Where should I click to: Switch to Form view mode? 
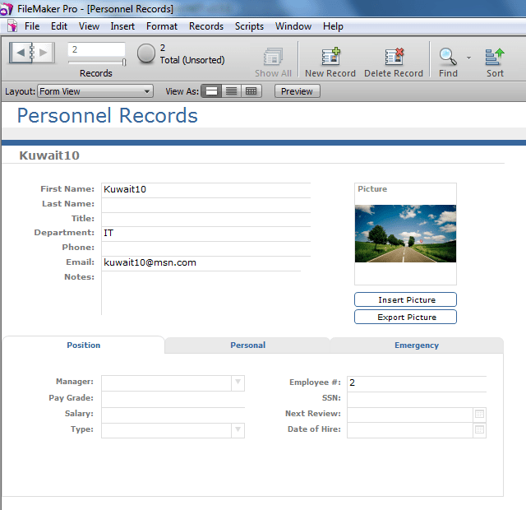coord(212,91)
